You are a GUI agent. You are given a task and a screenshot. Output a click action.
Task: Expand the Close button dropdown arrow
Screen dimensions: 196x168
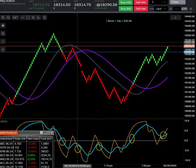coord(183,2)
